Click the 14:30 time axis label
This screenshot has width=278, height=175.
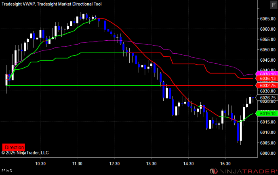(188, 164)
